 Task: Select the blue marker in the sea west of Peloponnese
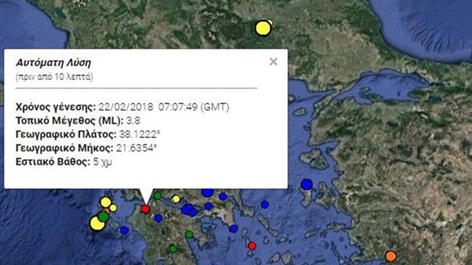click(x=125, y=230)
